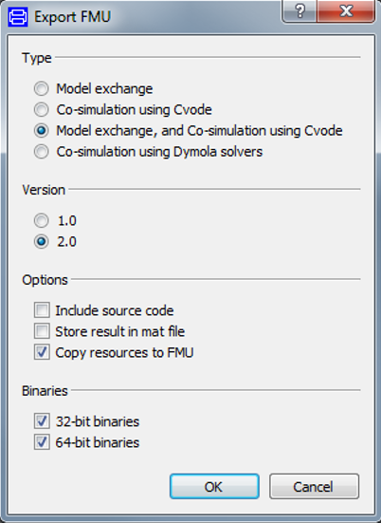Click the Export FMU title bar text
The width and height of the screenshot is (381, 523).
click(72, 17)
